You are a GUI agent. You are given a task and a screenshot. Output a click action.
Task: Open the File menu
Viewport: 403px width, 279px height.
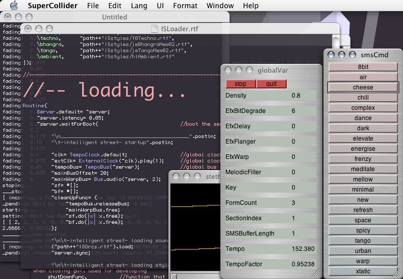point(93,6)
